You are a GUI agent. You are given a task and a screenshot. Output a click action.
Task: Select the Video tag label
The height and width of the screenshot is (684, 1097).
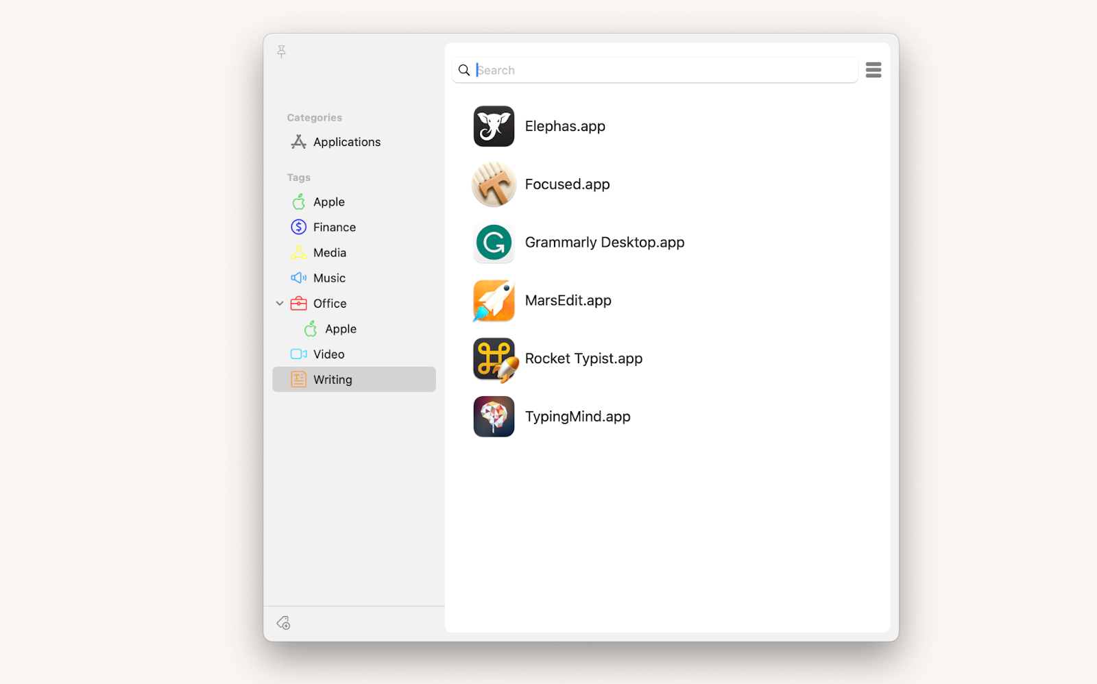328,354
